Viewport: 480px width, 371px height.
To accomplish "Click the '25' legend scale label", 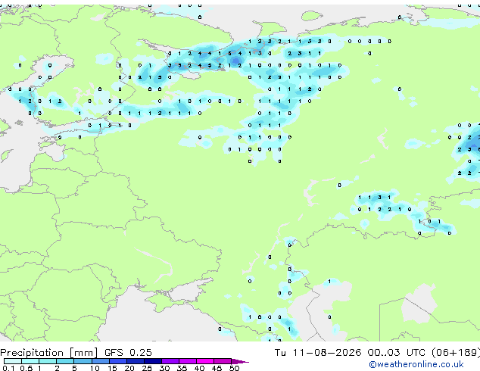I will [147, 368].
